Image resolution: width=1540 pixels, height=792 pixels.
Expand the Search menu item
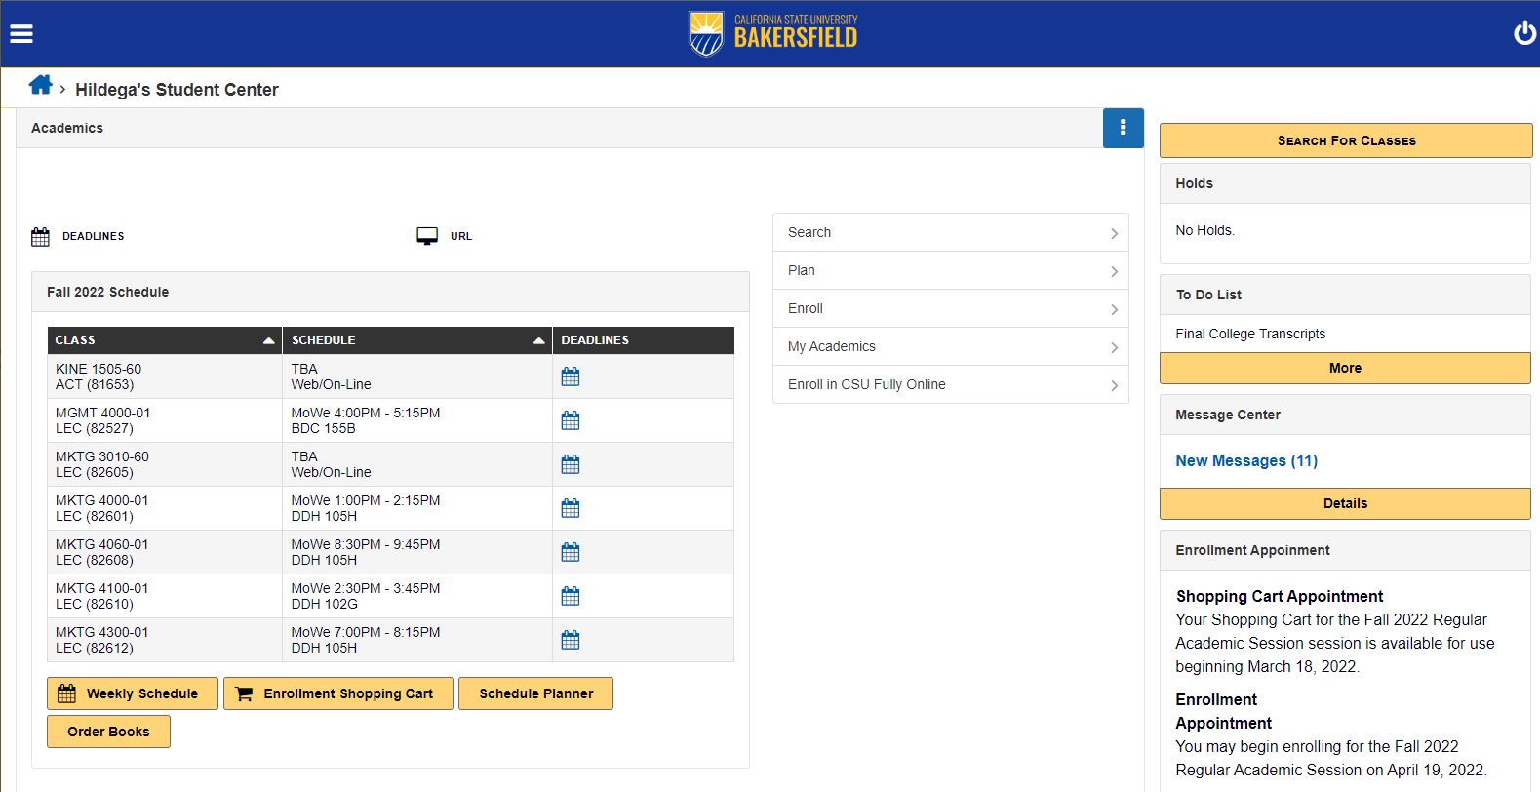click(950, 232)
